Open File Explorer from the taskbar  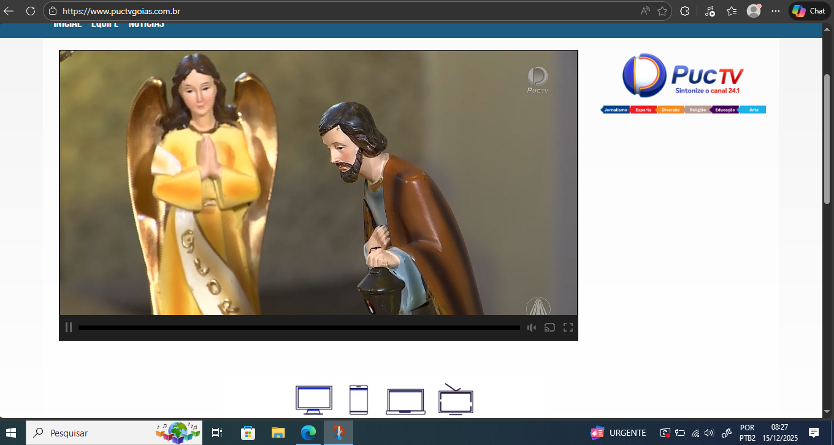(x=278, y=433)
